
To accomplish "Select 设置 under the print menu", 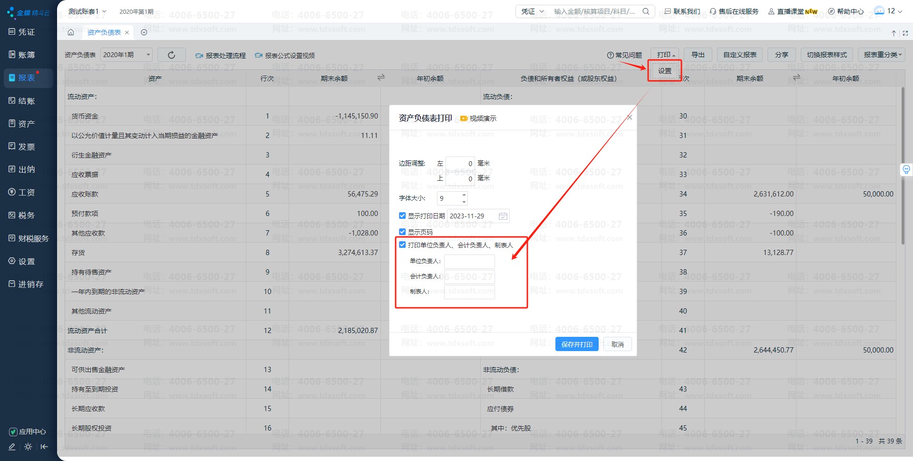I will (x=664, y=71).
